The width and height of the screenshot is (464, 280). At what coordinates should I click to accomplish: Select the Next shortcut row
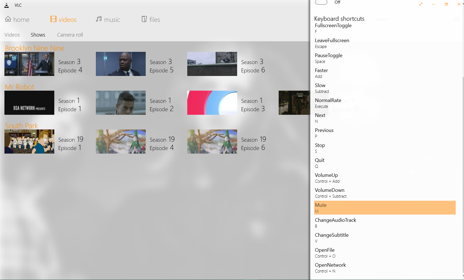point(385,118)
